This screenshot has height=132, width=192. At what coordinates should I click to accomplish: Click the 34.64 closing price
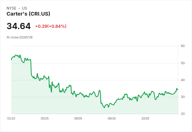click(19, 26)
